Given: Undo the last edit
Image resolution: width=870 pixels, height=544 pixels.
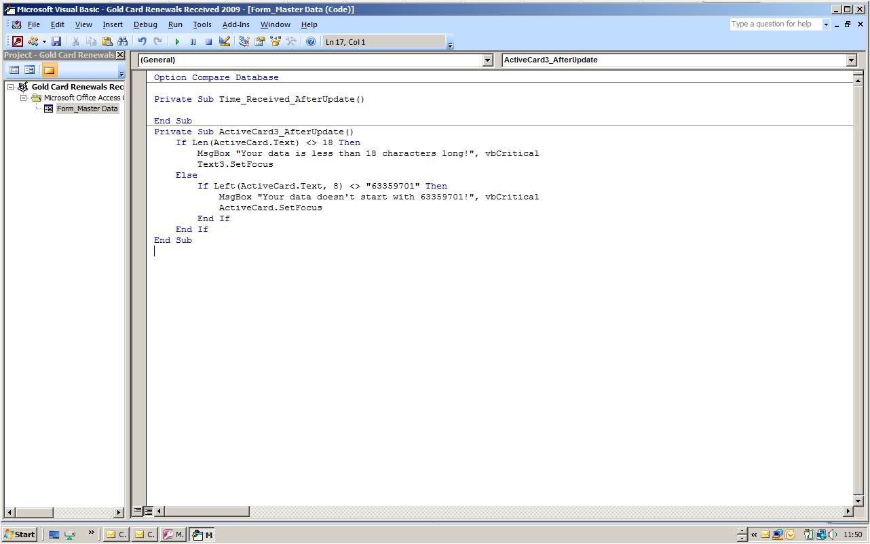Looking at the screenshot, I should click(143, 42).
